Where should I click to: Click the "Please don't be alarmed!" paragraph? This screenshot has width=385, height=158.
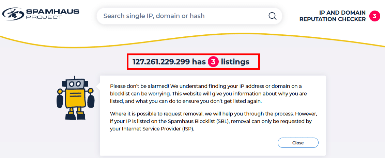tap(209, 93)
